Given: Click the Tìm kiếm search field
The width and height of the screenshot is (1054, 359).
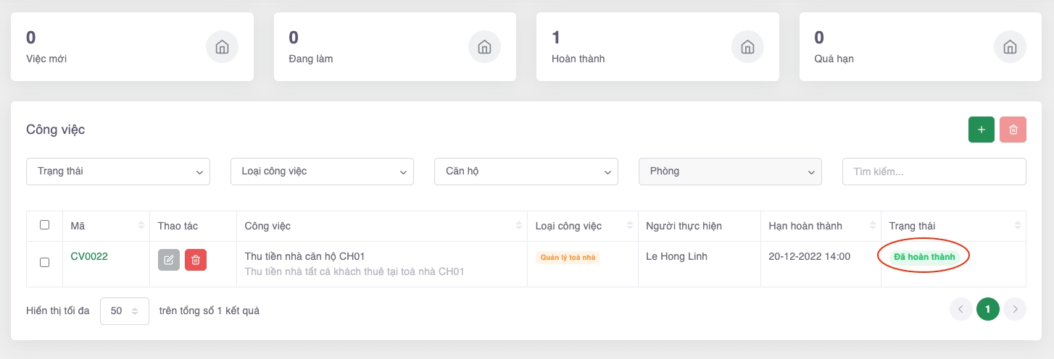Looking at the screenshot, I should (x=934, y=172).
